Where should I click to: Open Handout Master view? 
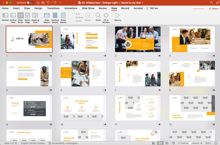(55, 17)
